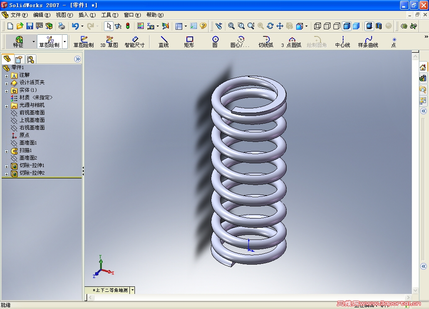The image size is (429, 309).
Task: Activate the Rotate View tool
Action: pos(270,26)
